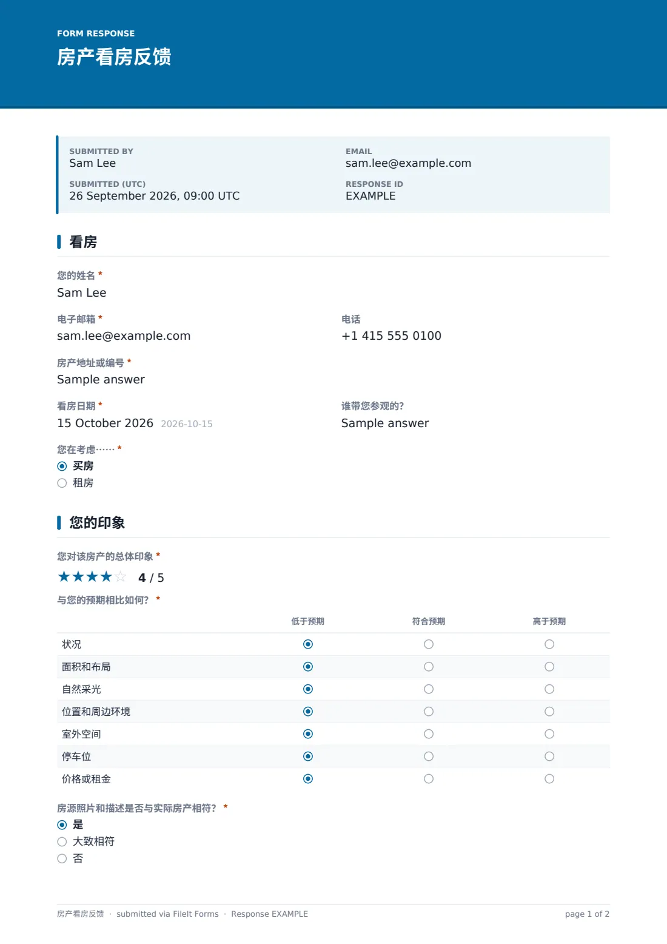Click the 谁带您参观的 Sample answer
The image size is (667, 944).
[x=385, y=423]
